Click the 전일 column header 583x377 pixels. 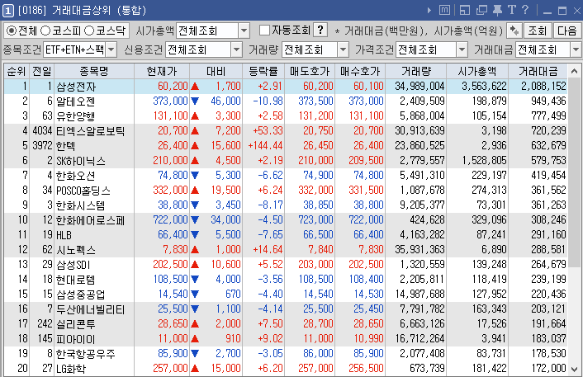click(x=41, y=71)
